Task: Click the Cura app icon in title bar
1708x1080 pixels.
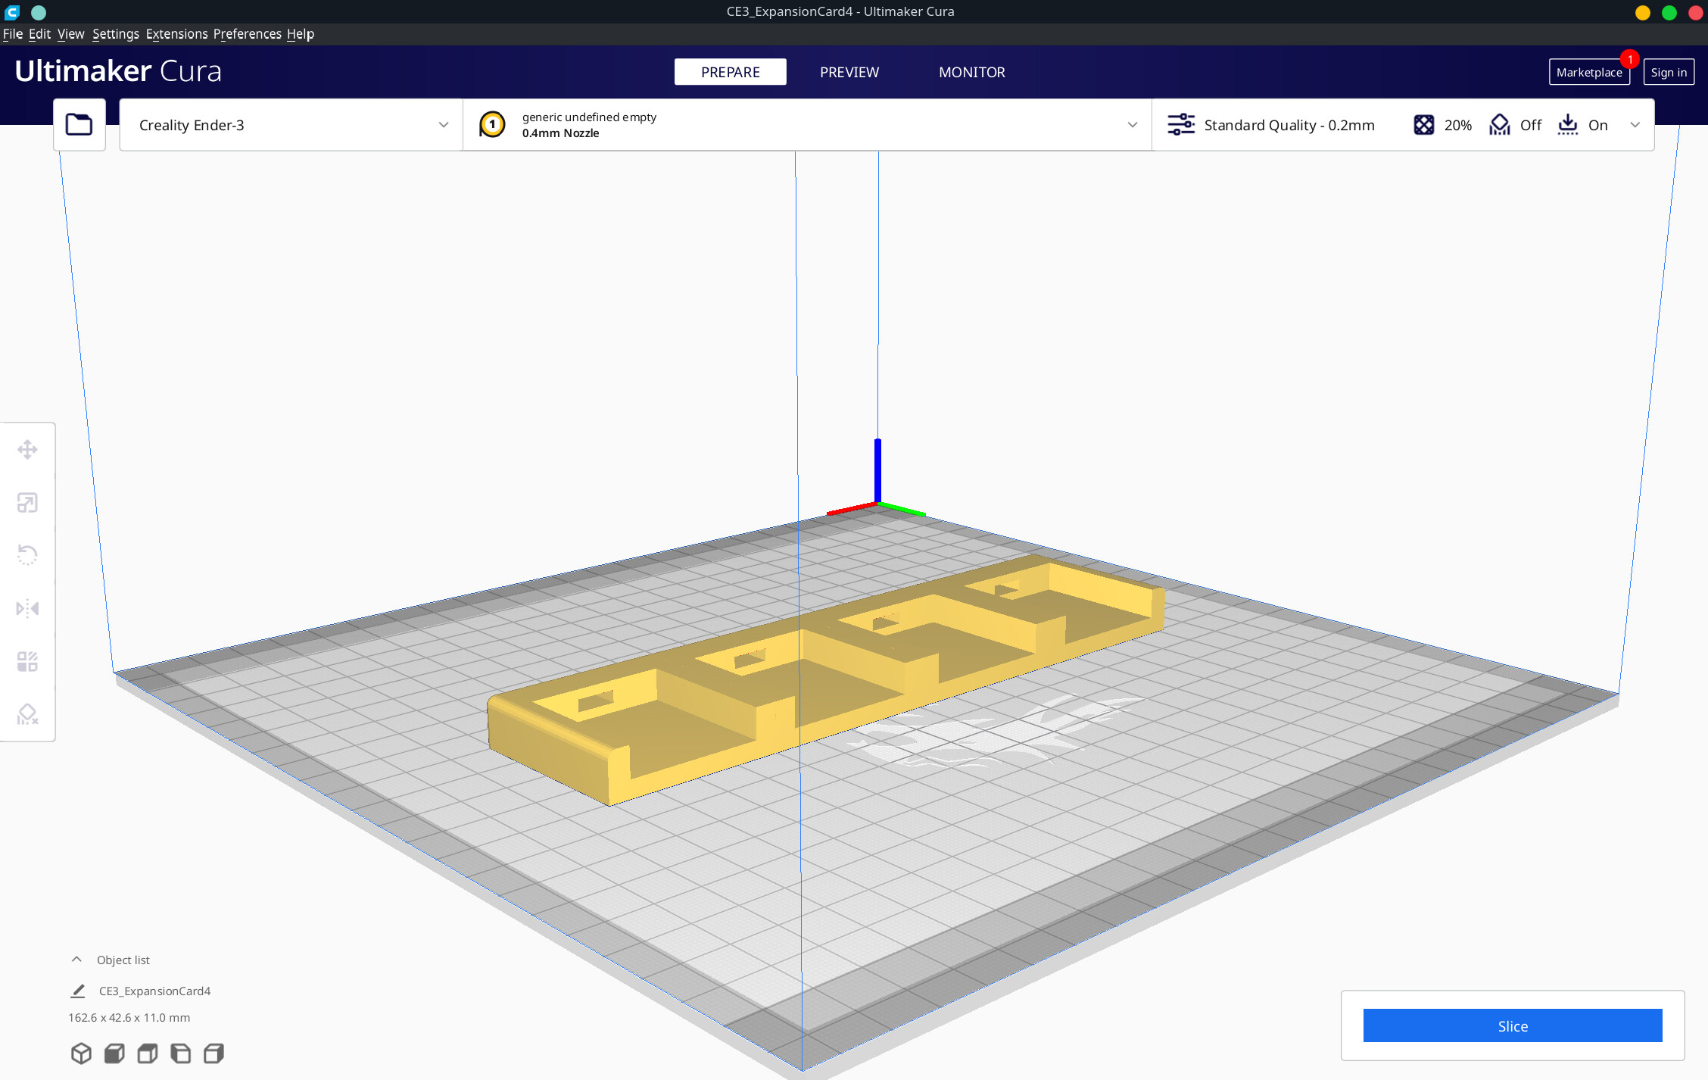Action: (x=12, y=12)
